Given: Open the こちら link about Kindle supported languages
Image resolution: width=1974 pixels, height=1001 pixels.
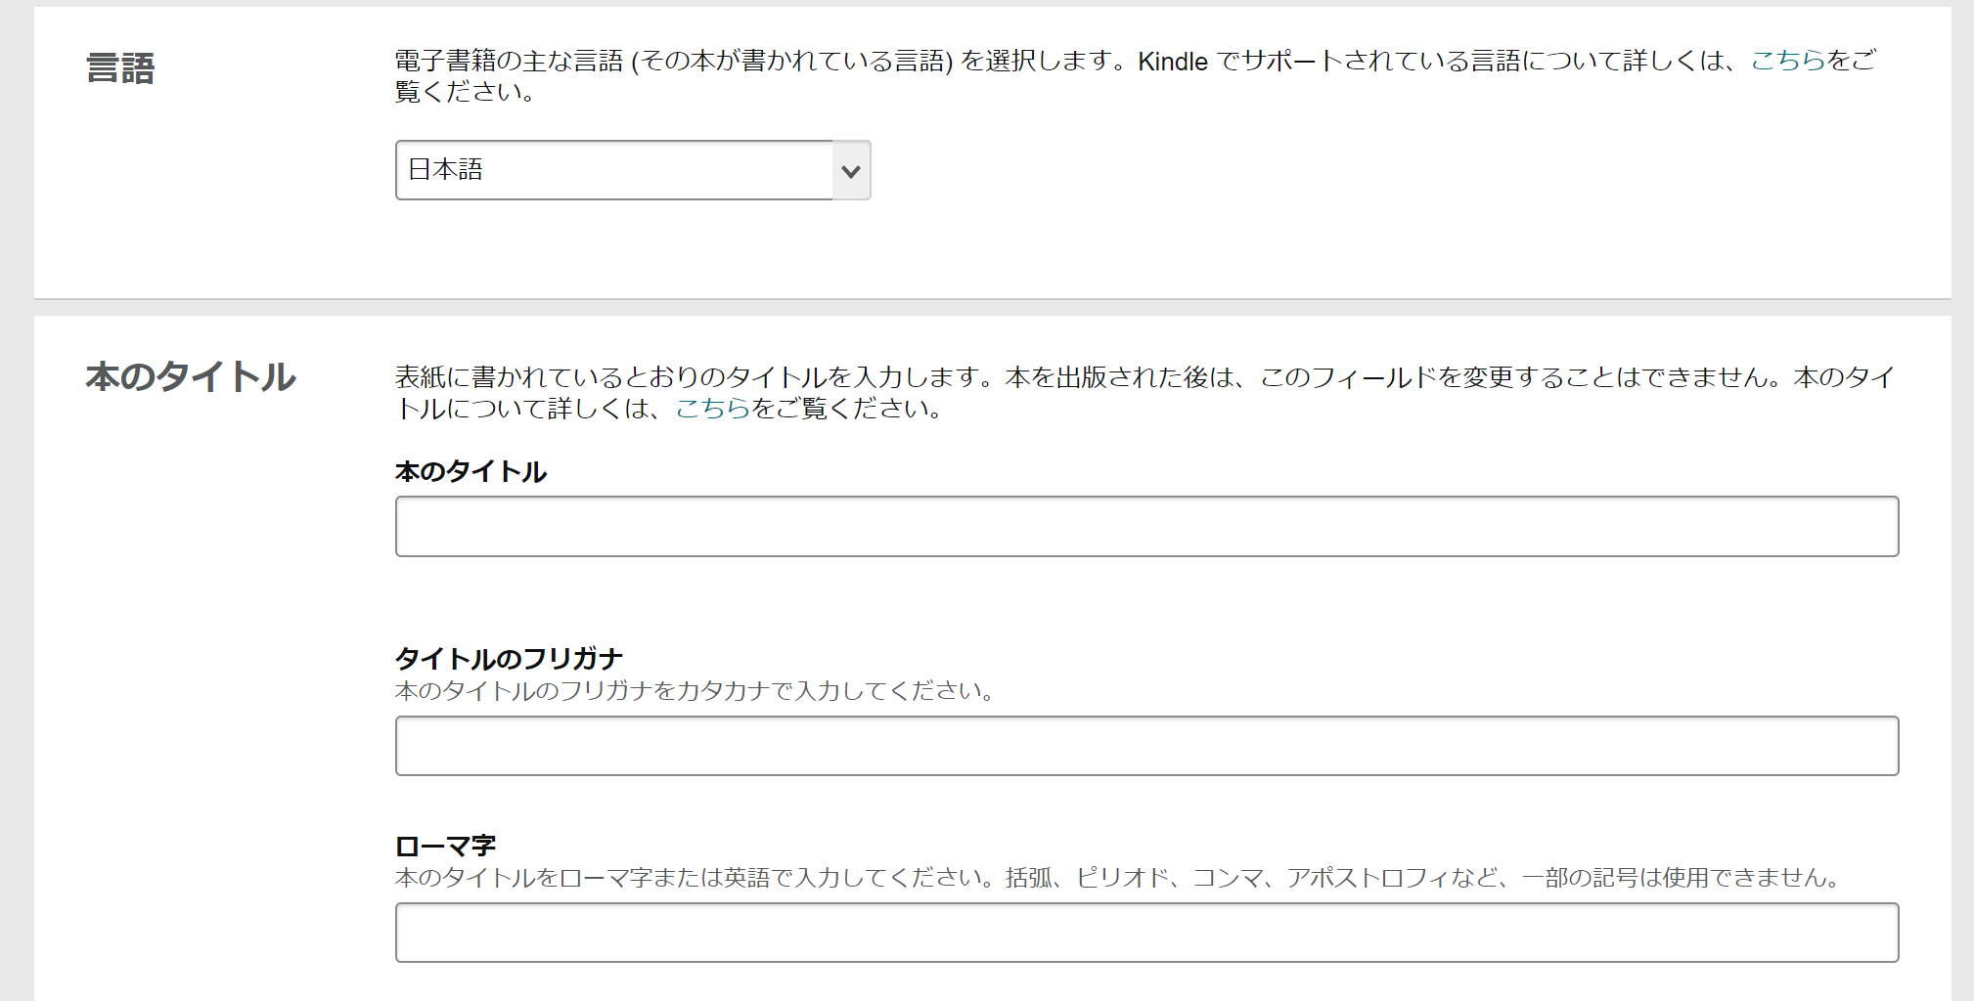Looking at the screenshot, I should click(1788, 61).
